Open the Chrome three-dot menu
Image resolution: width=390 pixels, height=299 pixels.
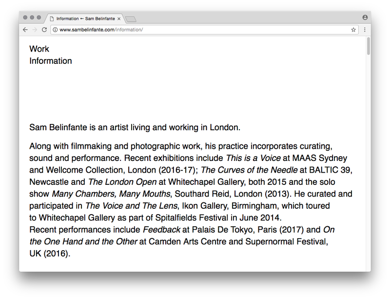[x=365, y=30]
